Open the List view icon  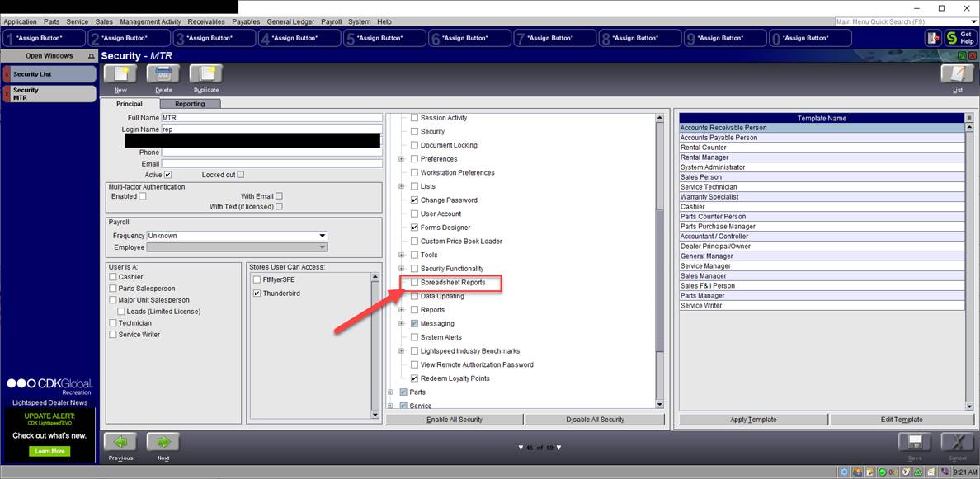[x=958, y=74]
